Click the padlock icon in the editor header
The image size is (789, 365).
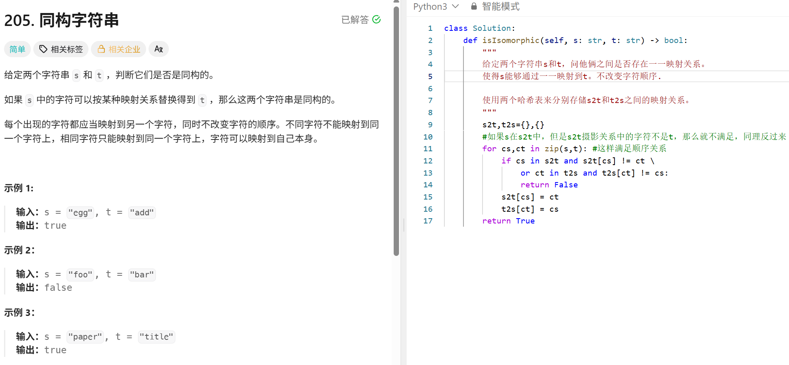[x=473, y=6]
